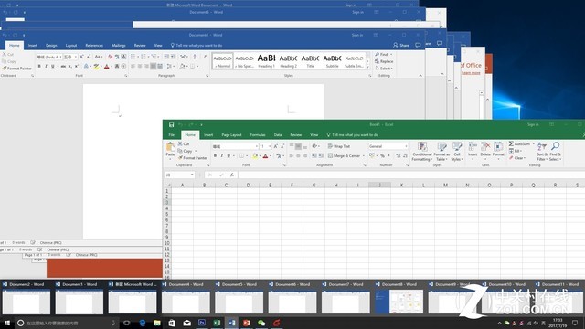Apply the Title style in Word
The height and width of the screenshot is (329, 585).
click(x=310, y=61)
